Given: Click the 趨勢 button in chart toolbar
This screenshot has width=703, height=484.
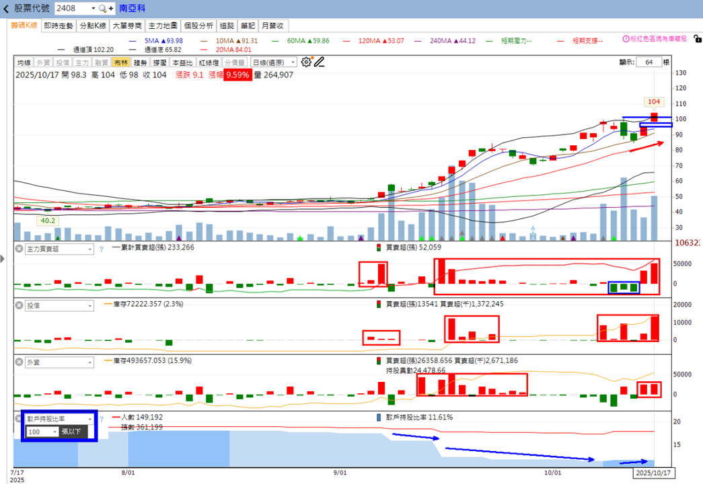Looking at the screenshot, I should pyautogui.click(x=141, y=63).
